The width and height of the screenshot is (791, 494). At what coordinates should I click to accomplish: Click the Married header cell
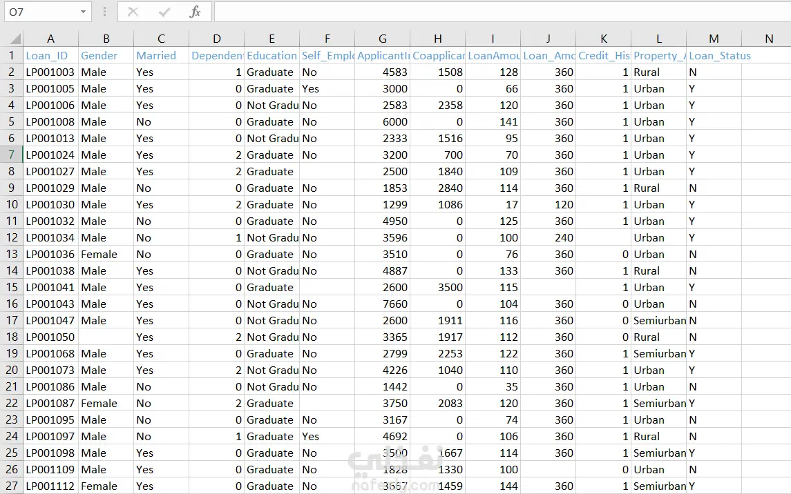pyautogui.click(x=161, y=55)
